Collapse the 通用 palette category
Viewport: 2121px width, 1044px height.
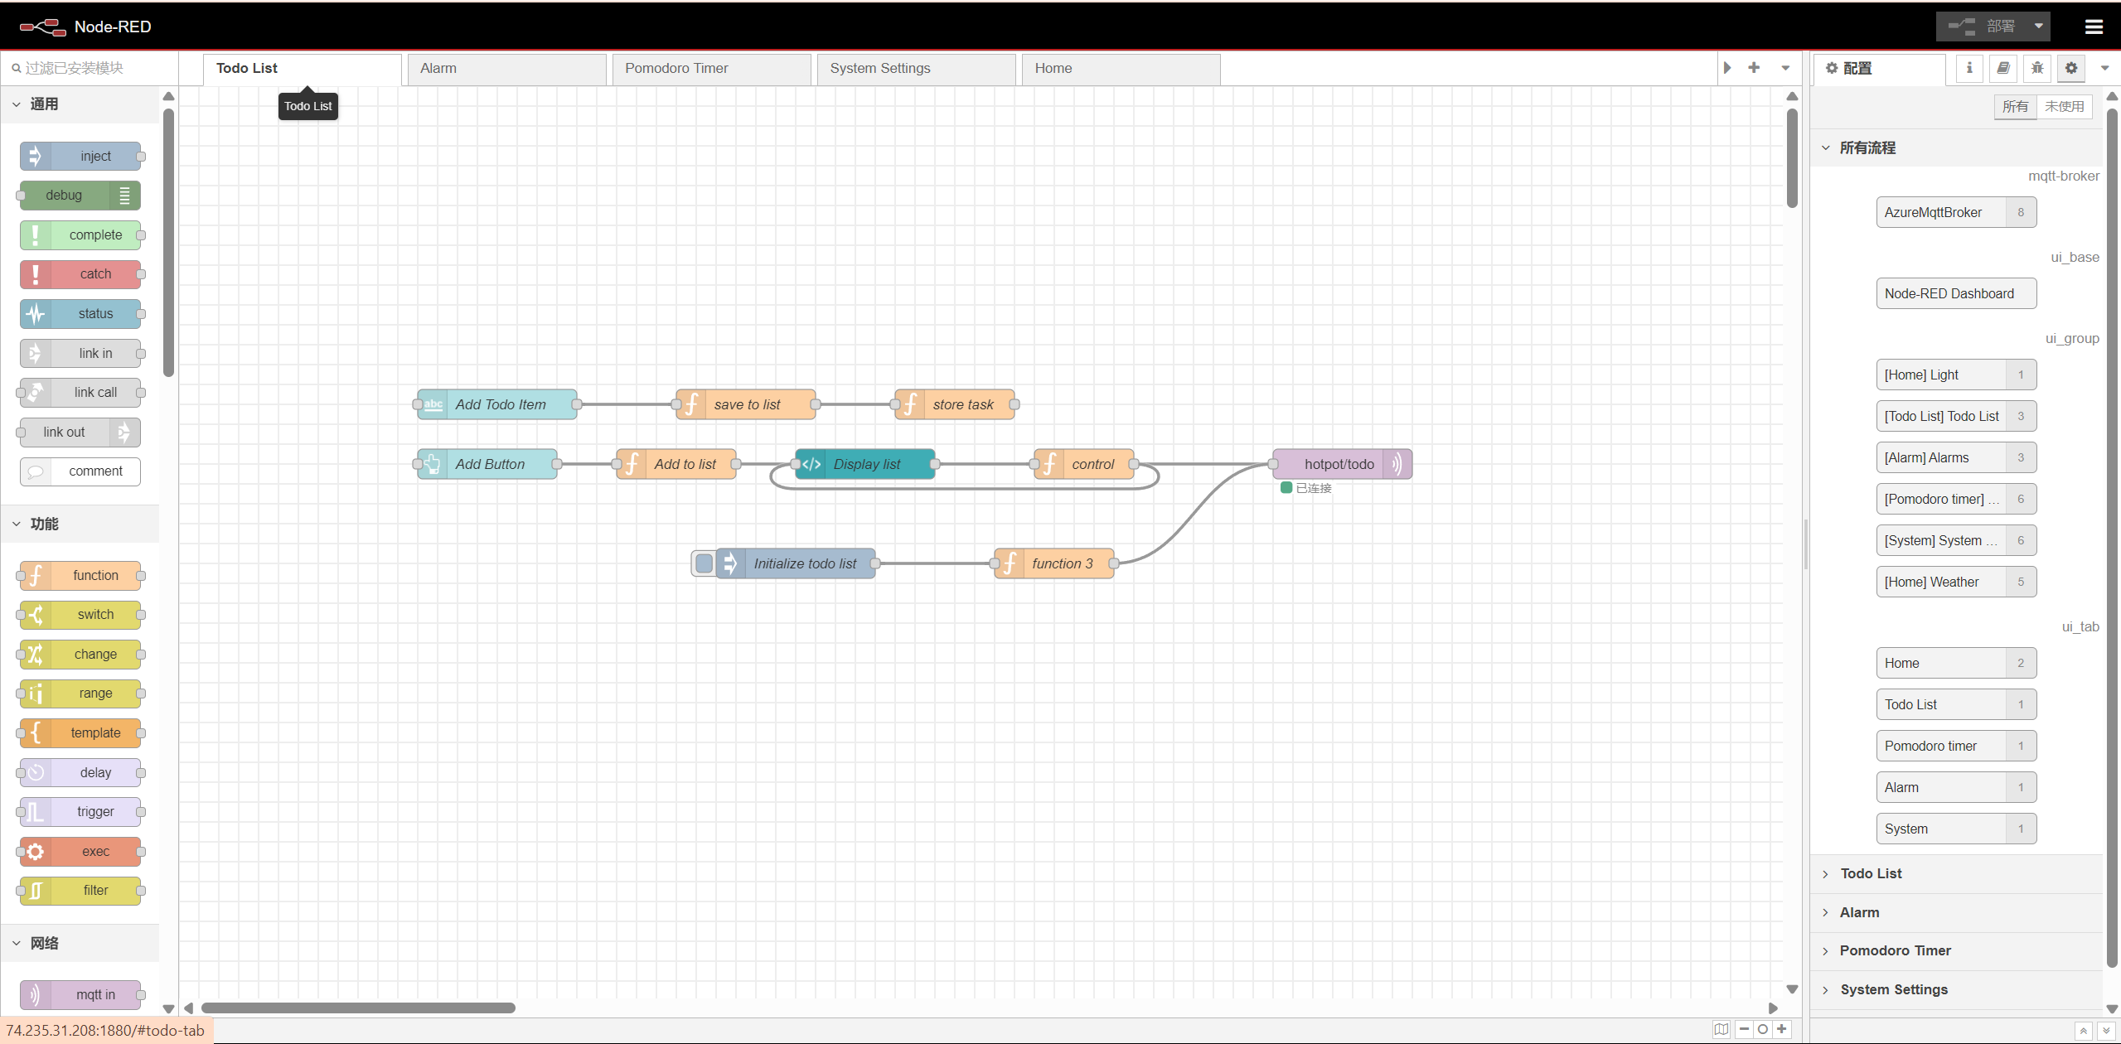point(44,104)
